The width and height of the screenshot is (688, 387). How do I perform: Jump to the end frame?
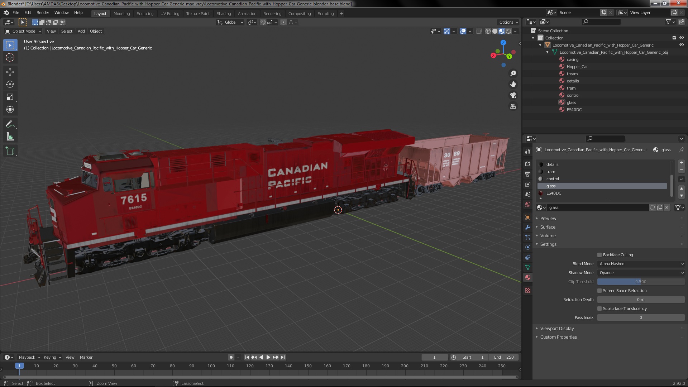coord(283,357)
